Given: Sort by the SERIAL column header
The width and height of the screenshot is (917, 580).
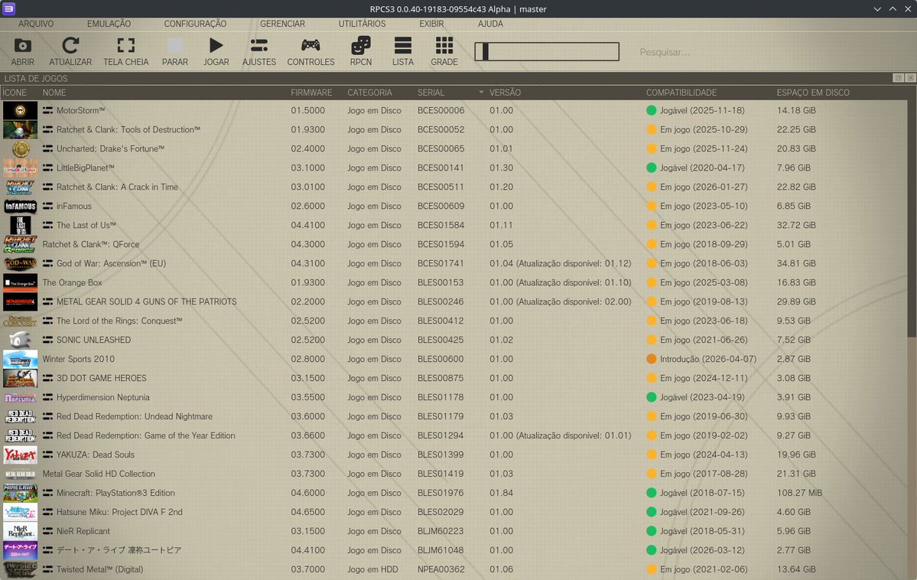Looking at the screenshot, I should pyautogui.click(x=431, y=93).
